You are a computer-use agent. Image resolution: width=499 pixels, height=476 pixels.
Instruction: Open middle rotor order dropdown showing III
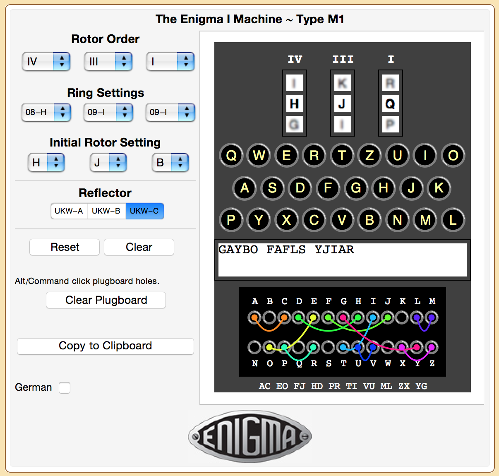[108, 62]
